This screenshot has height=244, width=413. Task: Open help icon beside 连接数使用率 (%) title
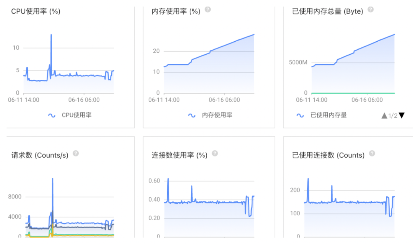(215, 153)
